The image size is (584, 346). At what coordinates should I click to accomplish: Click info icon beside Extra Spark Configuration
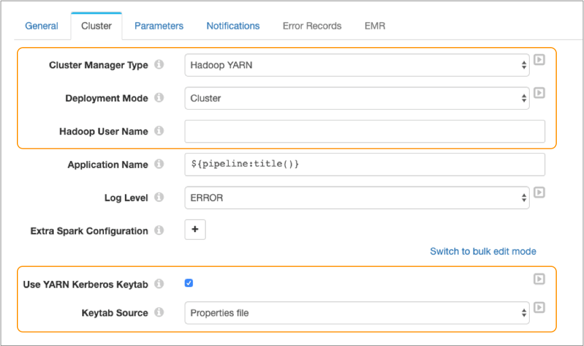pos(159,230)
